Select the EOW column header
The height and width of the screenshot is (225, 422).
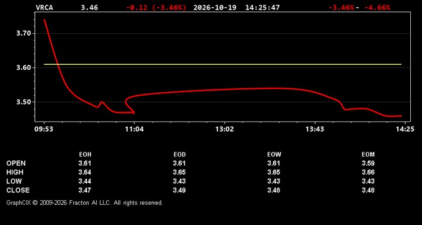[274, 155]
